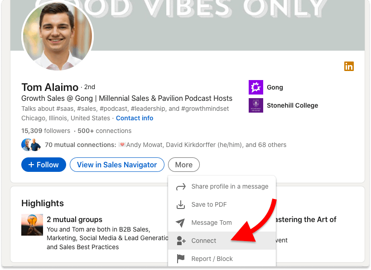The width and height of the screenshot is (371, 270).
Task: Click View in Sales Navigator button
Action: 117,165
